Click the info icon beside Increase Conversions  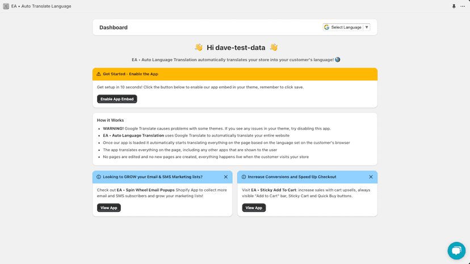point(244,177)
